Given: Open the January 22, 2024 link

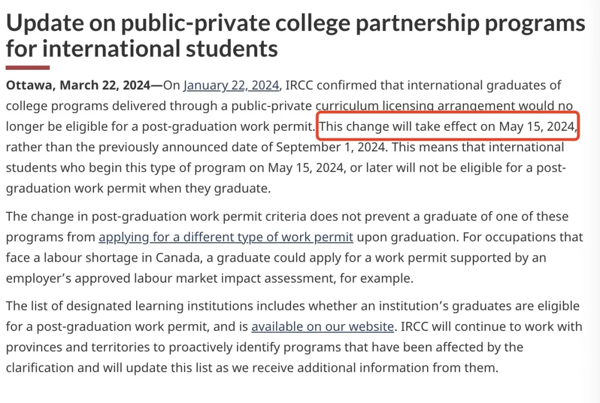Looking at the screenshot, I should (x=231, y=85).
